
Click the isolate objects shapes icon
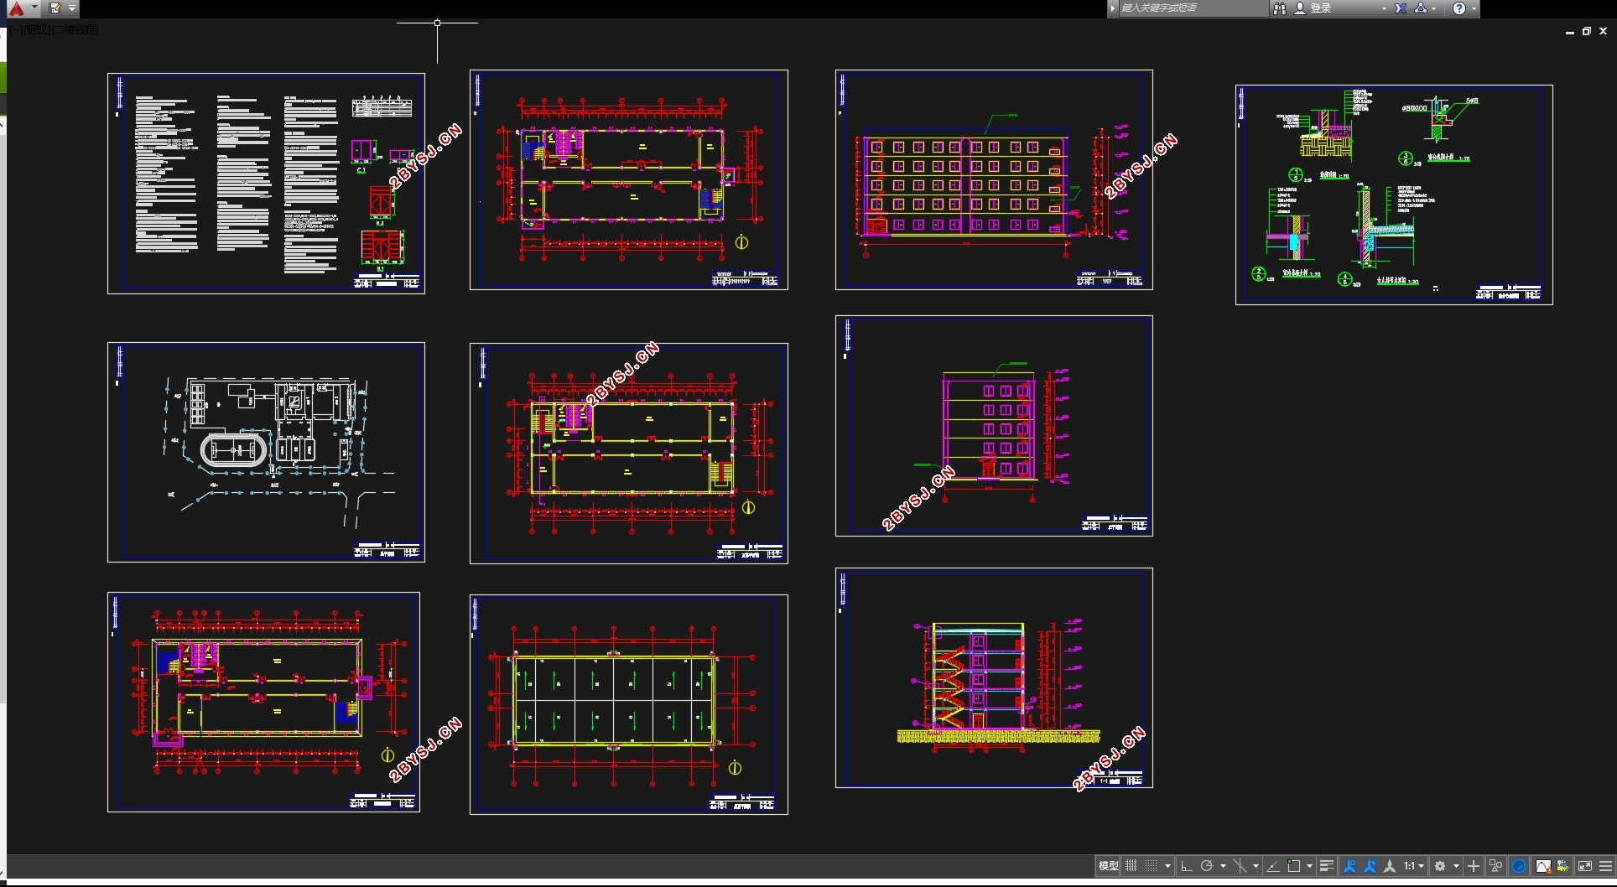[1495, 866]
